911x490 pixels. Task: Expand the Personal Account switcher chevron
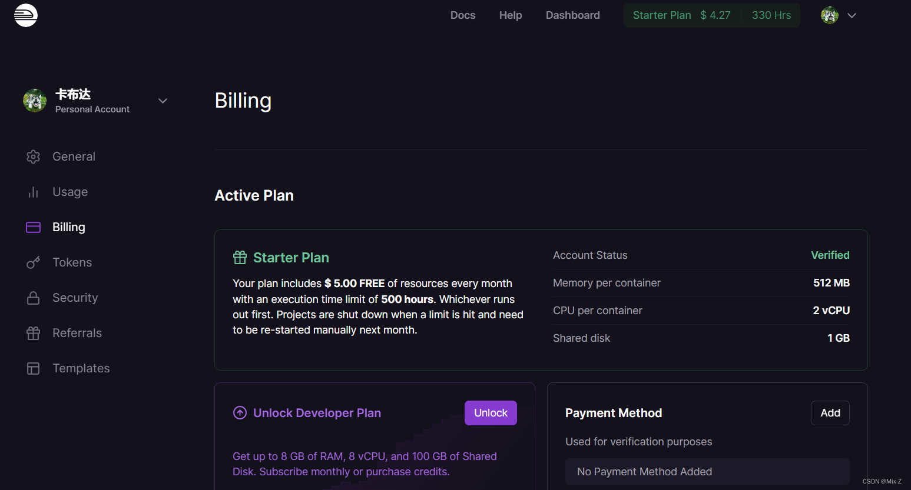(x=163, y=101)
